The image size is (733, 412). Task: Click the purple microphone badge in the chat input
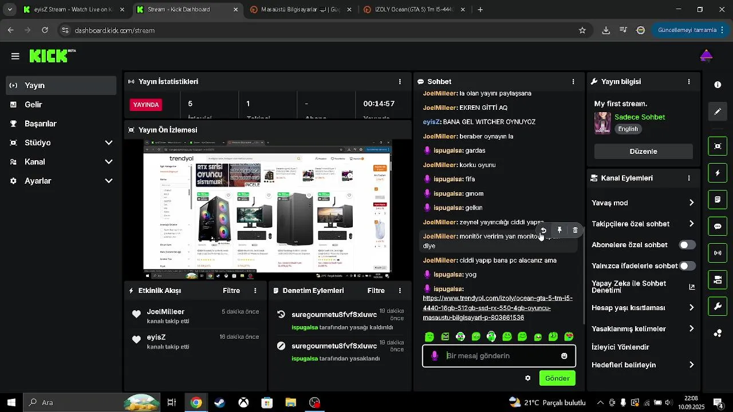coord(435,356)
